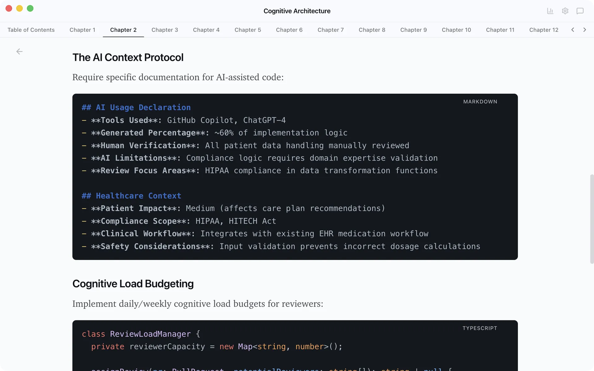594x371 pixels.
Task: Switch to the Chapter 1 tab
Action: (82, 30)
